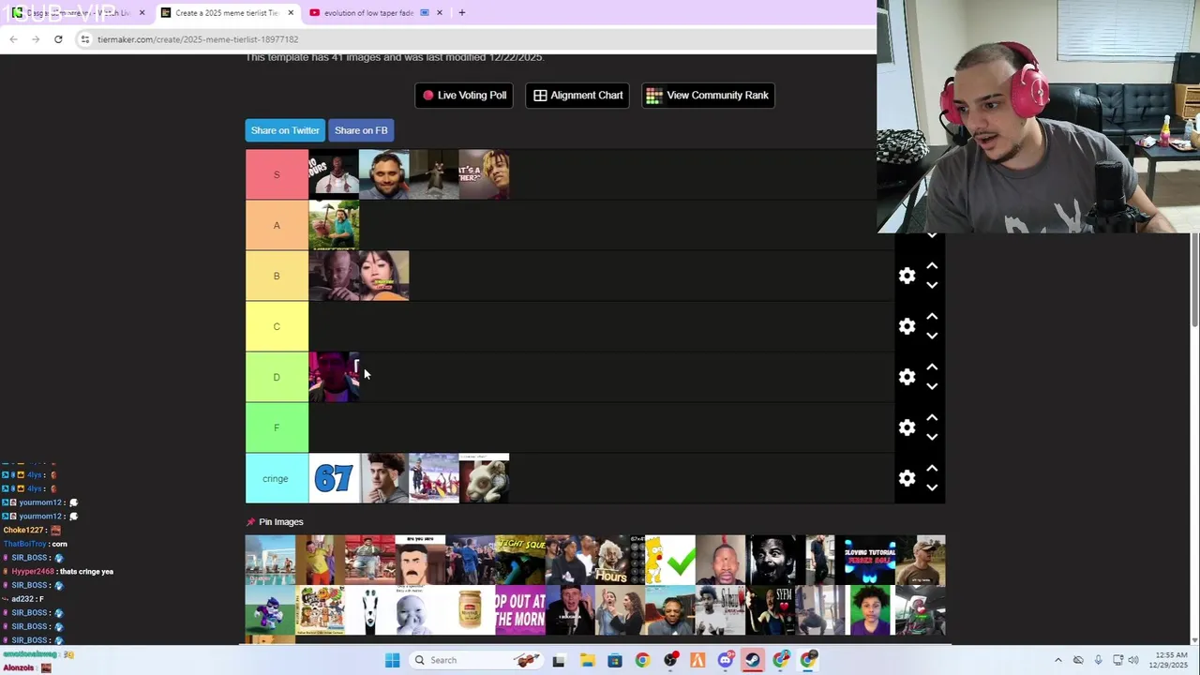The image size is (1200, 675).
Task: Open site information icon in address bar
Action: click(x=85, y=39)
